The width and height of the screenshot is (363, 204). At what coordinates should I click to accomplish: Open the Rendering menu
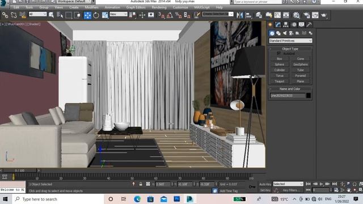(x=159, y=7)
